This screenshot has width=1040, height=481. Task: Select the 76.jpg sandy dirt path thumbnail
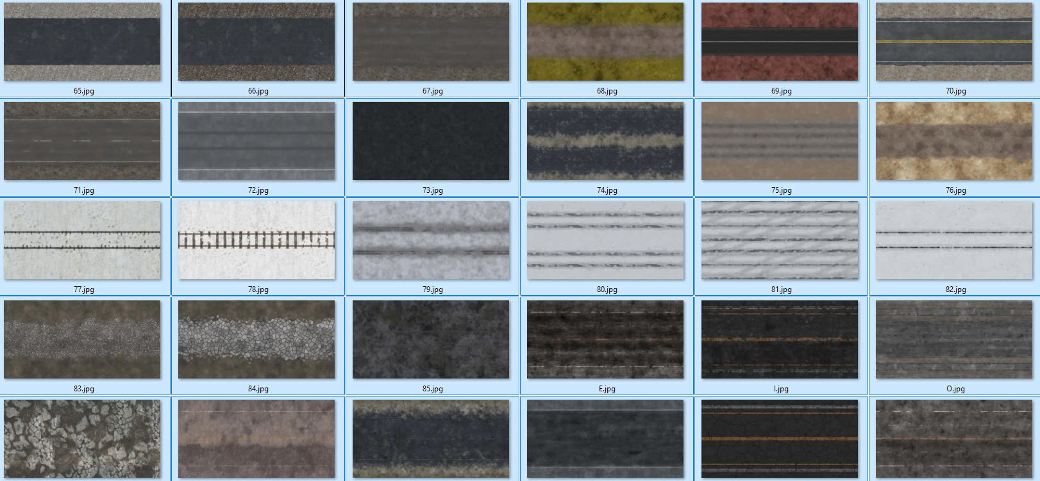pyautogui.click(x=954, y=141)
